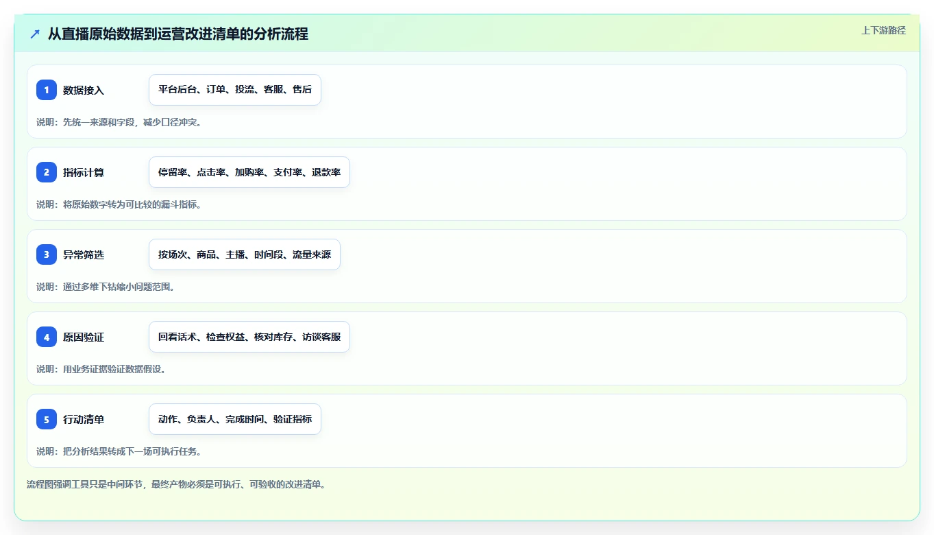Image resolution: width=934 pixels, height=535 pixels.
Task: Select the 动作、负责人、完成时间 chip
Action: click(x=235, y=419)
